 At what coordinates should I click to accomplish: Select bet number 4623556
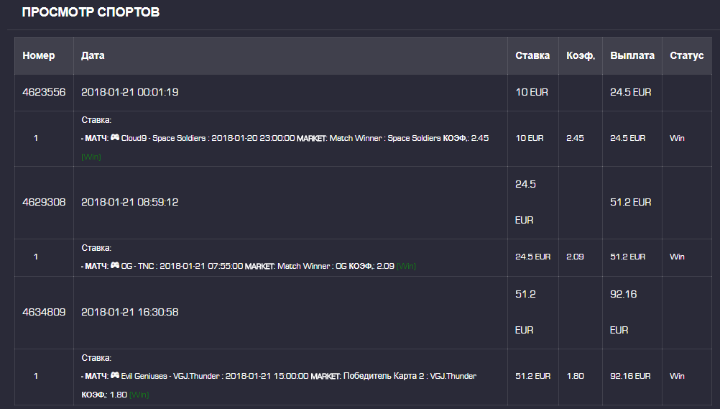(x=44, y=92)
